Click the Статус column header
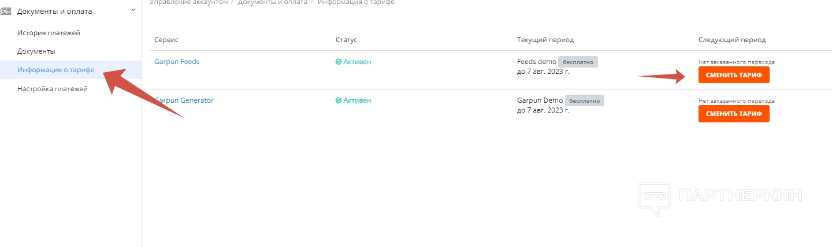This screenshot has width=832, height=247. tap(347, 40)
